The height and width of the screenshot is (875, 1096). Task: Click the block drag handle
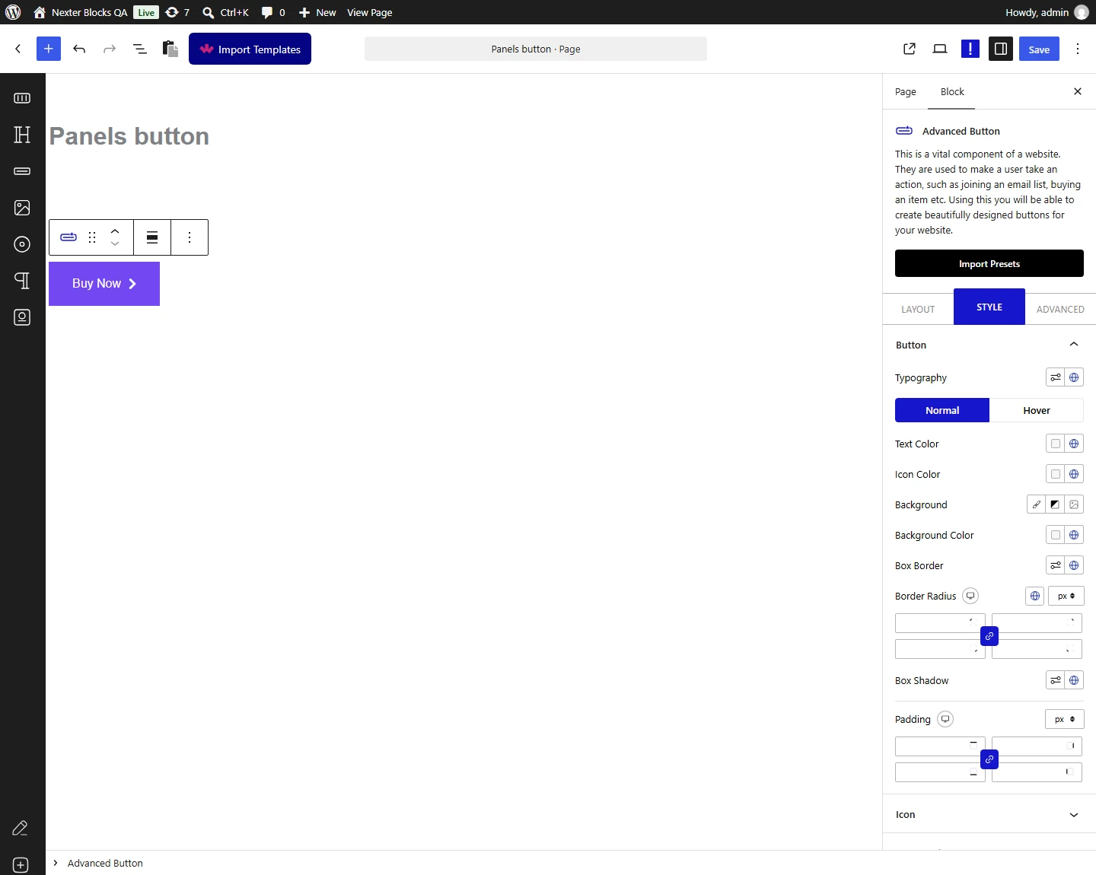[92, 237]
